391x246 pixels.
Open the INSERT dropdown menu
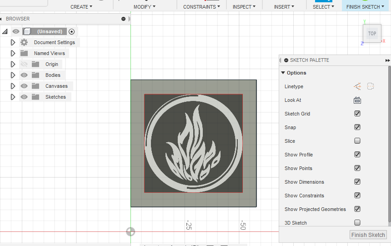tap(284, 7)
